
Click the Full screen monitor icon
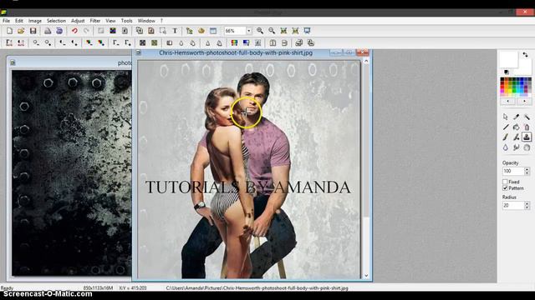coord(307,31)
